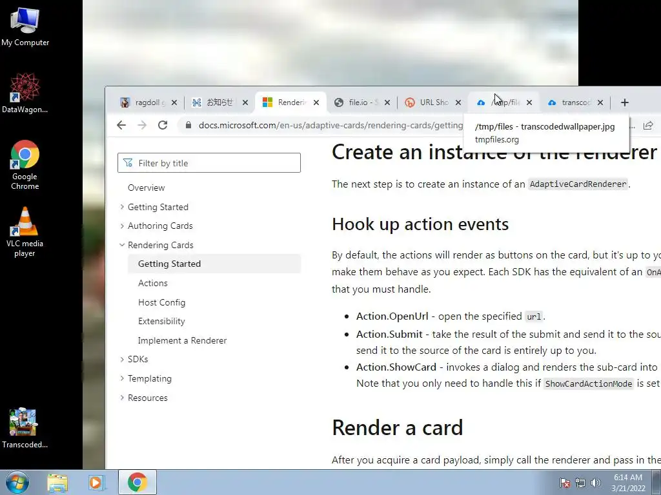Go back in Chrome

point(121,125)
